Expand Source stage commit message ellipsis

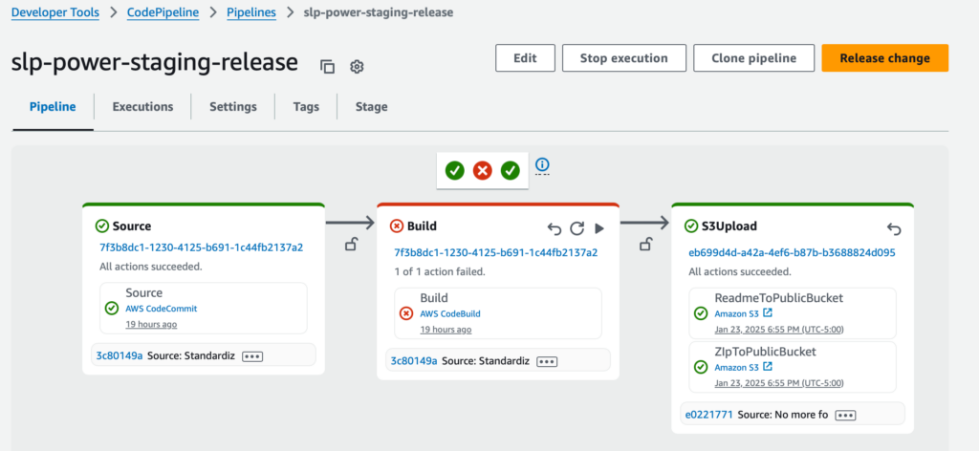(x=252, y=356)
